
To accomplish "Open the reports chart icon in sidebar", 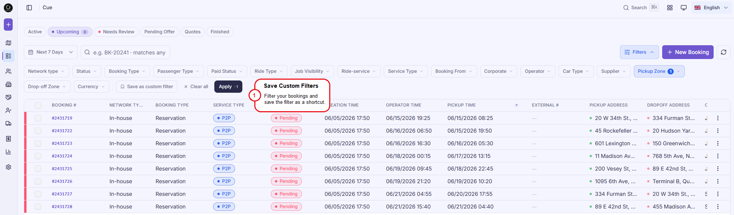I will [8, 152].
